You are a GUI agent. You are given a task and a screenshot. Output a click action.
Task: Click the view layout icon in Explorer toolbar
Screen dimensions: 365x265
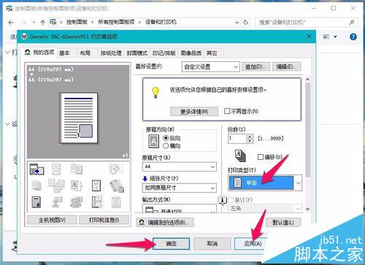(326, 37)
